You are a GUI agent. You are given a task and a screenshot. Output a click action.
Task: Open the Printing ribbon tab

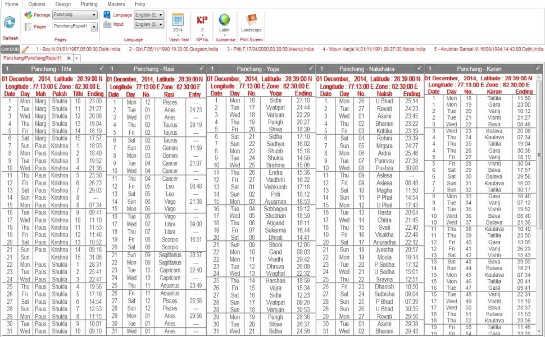tap(89, 4)
